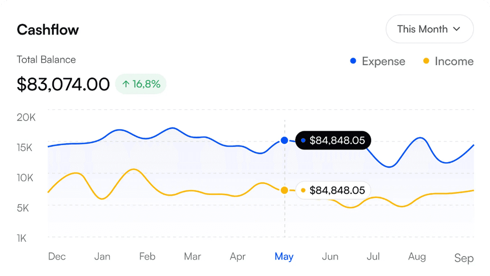490x276 pixels.
Task: Select Dec on the month axis
Action: pos(57,256)
